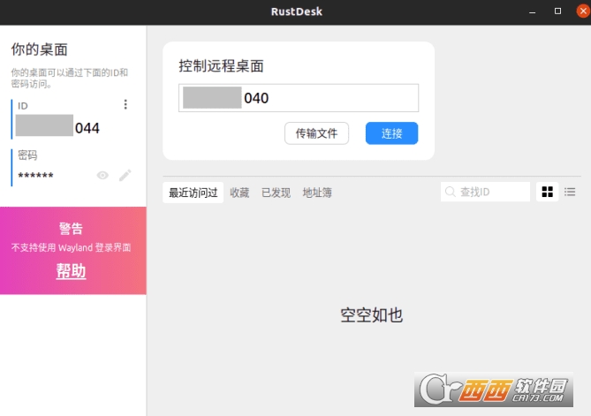Go to the 地址簿 address book tab

tap(317, 193)
